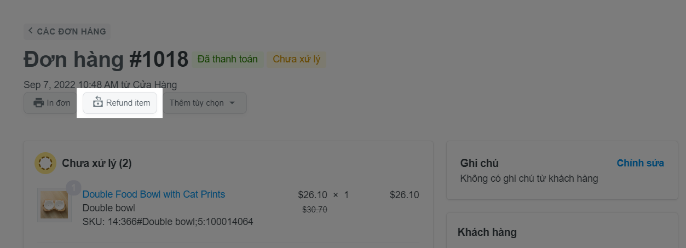
Task: Click the Ghi chú card heading
Action: (479, 163)
